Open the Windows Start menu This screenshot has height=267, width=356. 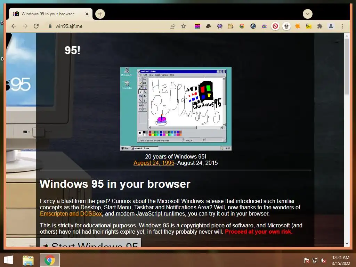pos(8,260)
